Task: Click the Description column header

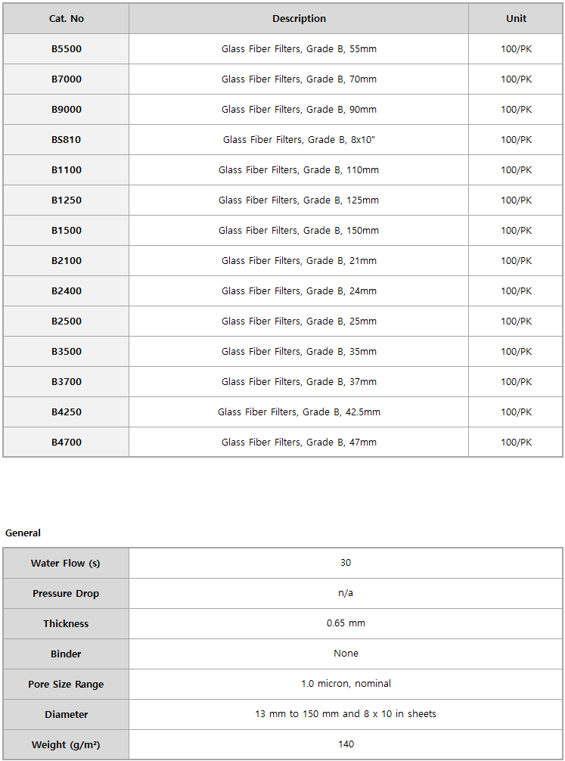Action: (299, 19)
